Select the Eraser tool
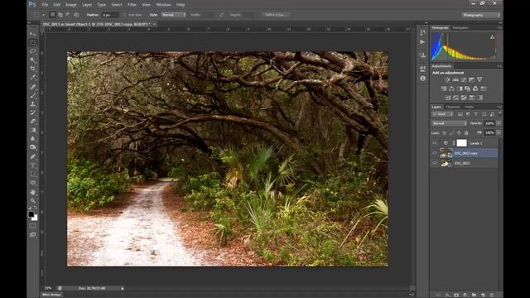 tap(33, 122)
